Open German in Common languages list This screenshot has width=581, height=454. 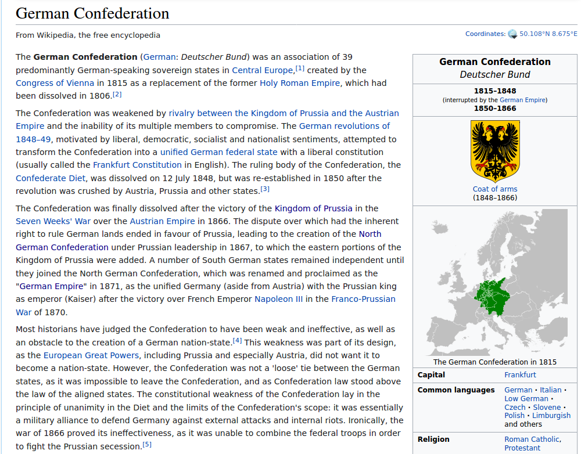(x=518, y=390)
